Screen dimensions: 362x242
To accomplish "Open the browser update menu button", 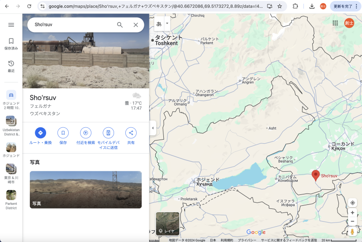I will (x=345, y=6).
